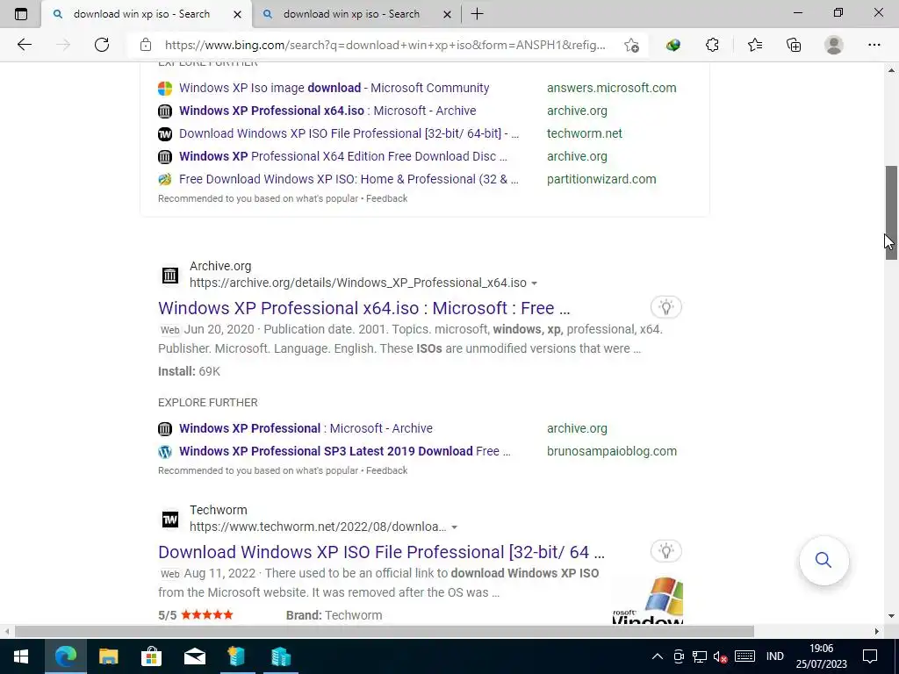
Task: Click lightbulb insights icon for Archive.org result
Action: (x=665, y=307)
